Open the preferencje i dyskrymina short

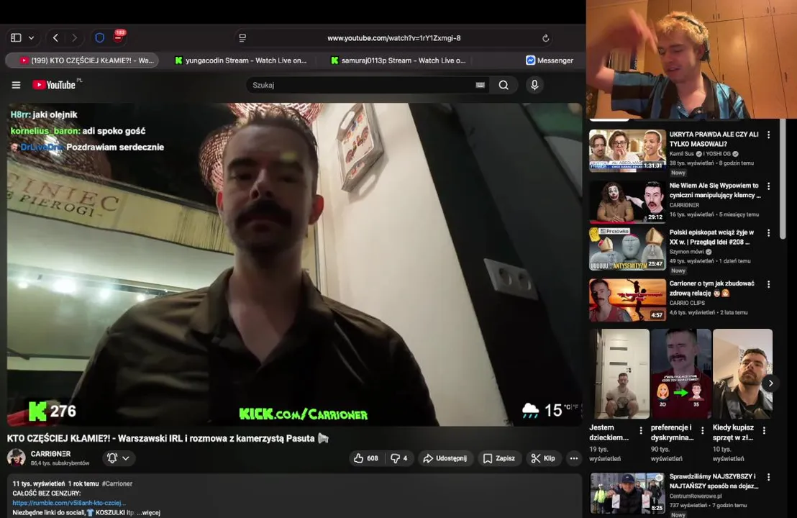(x=681, y=373)
